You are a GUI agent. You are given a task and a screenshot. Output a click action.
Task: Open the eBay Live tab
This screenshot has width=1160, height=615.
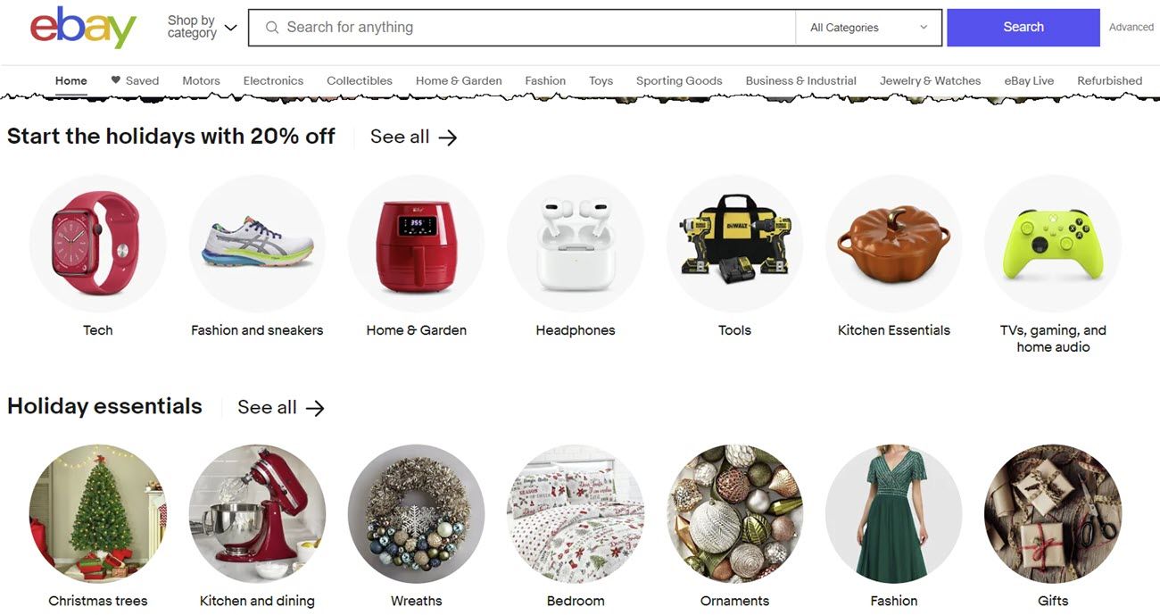[1029, 80]
